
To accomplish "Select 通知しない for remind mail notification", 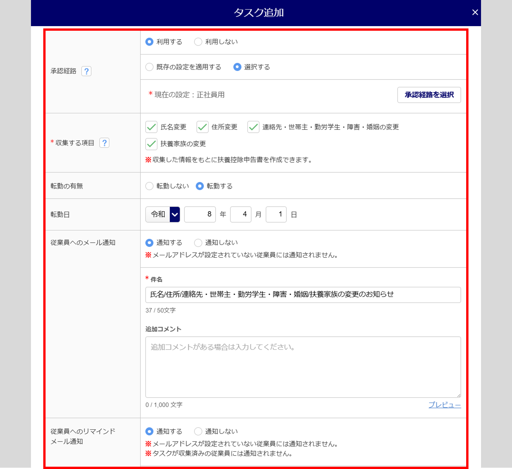I will click(x=198, y=431).
